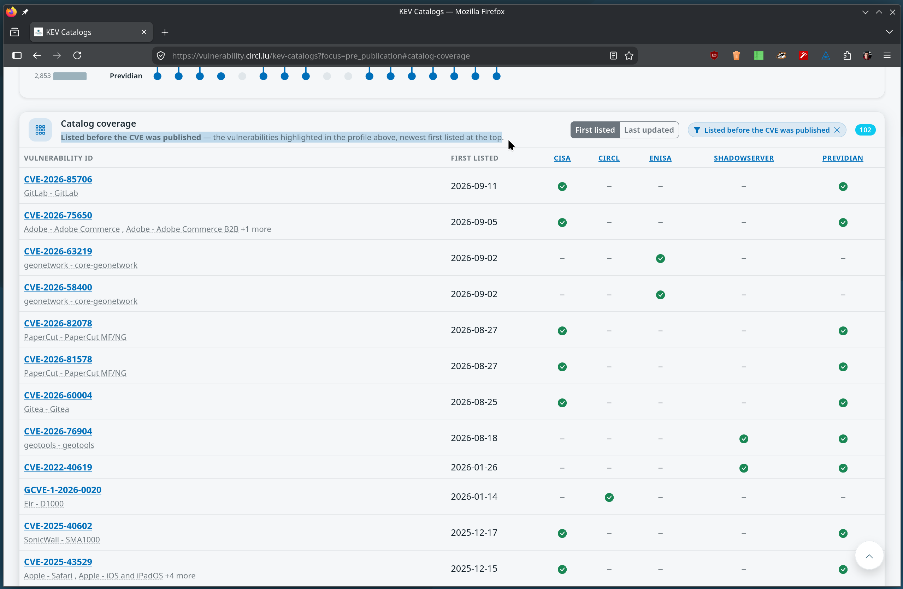Switch sorting to Last updated

pos(649,130)
